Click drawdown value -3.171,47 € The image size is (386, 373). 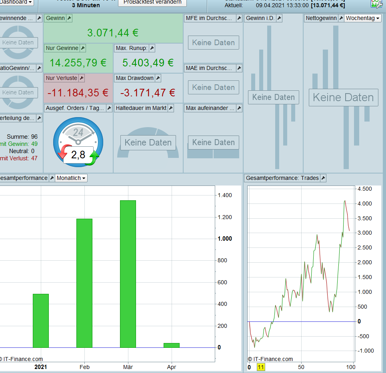(x=148, y=93)
